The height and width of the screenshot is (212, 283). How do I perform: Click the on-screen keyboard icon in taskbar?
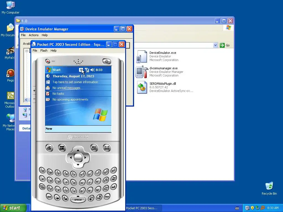pos(237,208)
